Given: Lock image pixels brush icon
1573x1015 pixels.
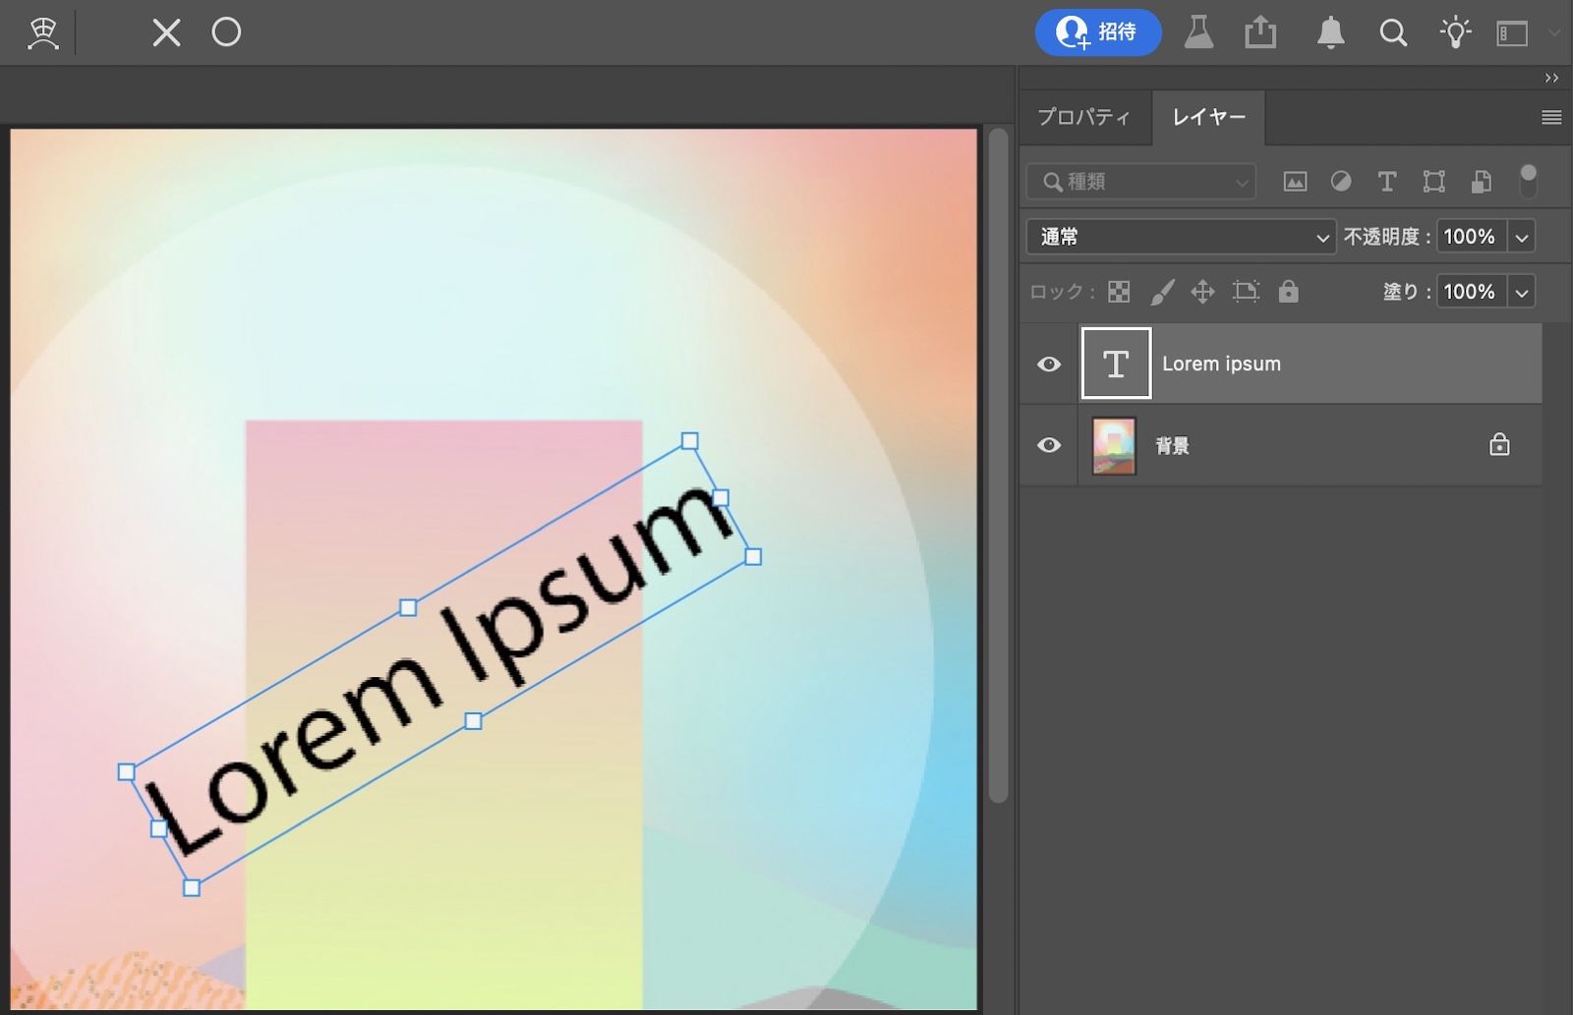Looking at the screenshot, I should (x=1162, y=292).
